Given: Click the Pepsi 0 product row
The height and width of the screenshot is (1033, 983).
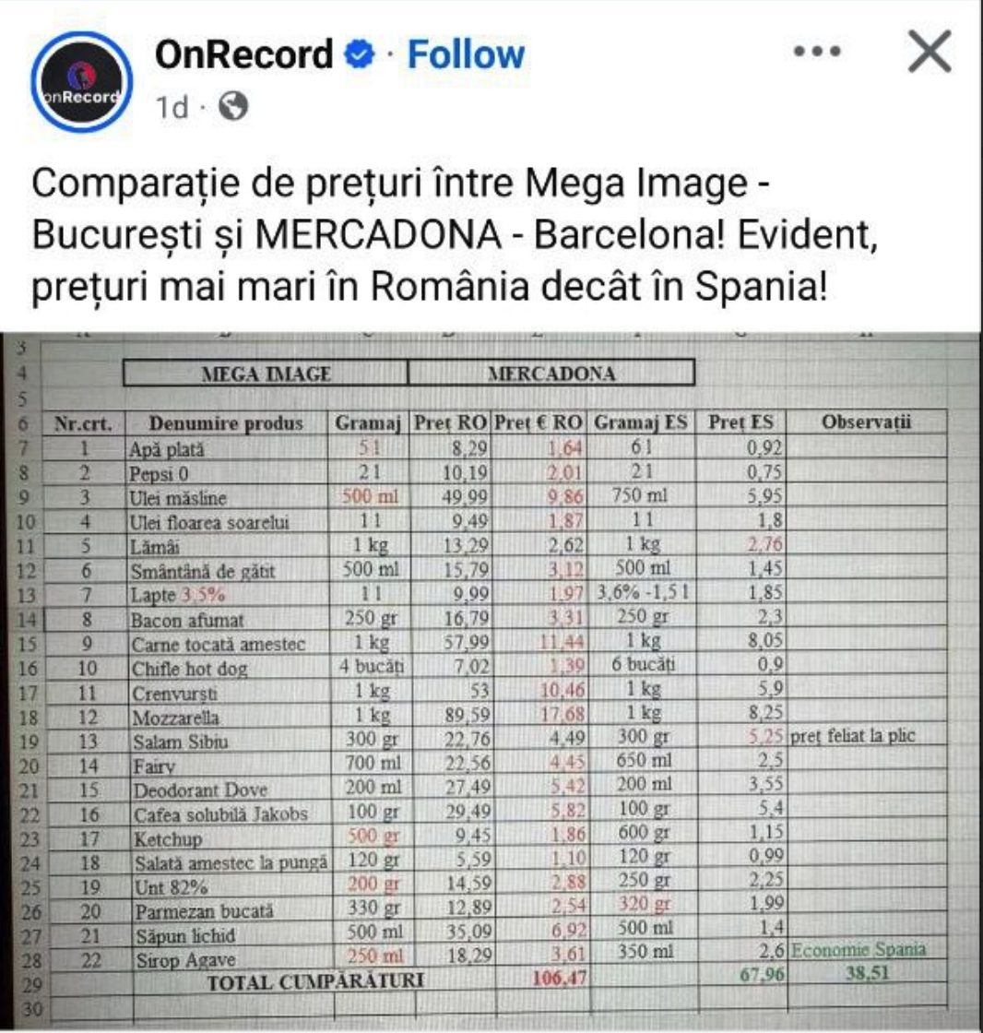Looking at the screenshot, I should coord(494,473).
